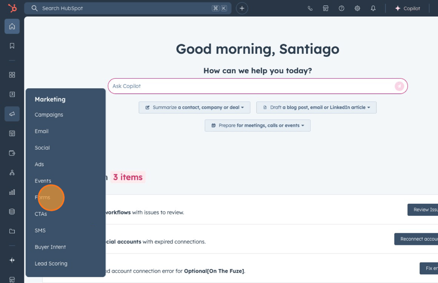Image resolution: width=438 pixels, height=283 pixels.
Task: Open Buyer Intent in Marketing menu
Action: (50, 247)
